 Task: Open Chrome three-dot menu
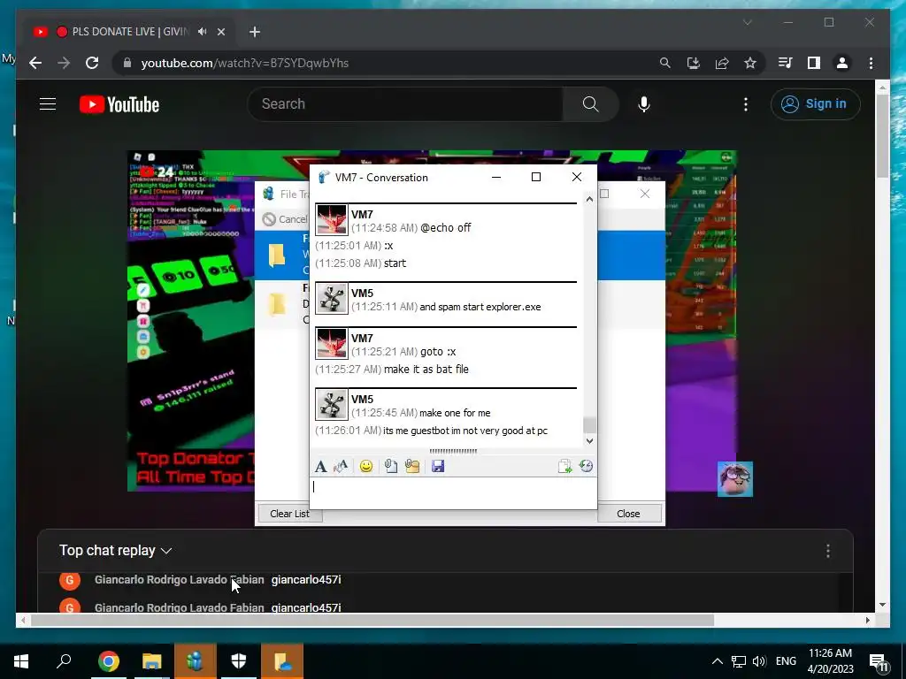pyautogui.click(x=871, y=63)
